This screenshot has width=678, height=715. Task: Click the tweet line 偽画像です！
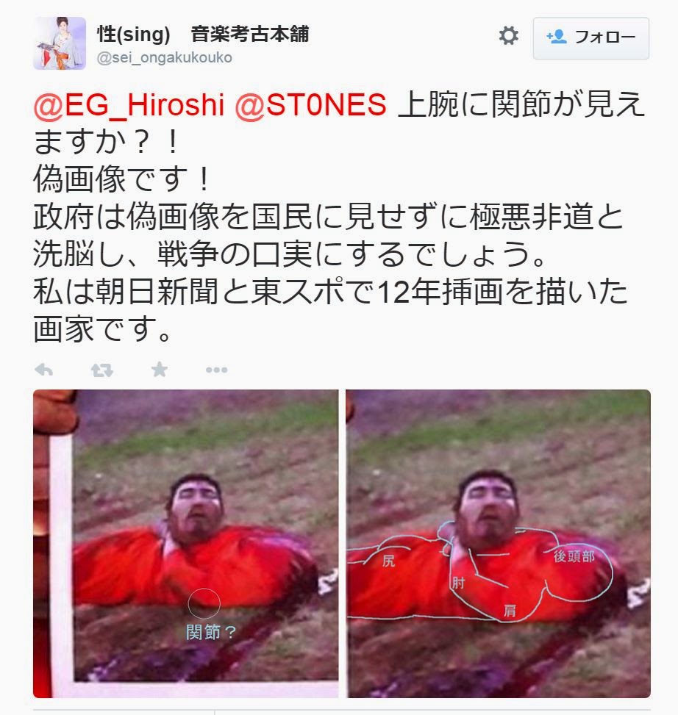click(122, 179)
